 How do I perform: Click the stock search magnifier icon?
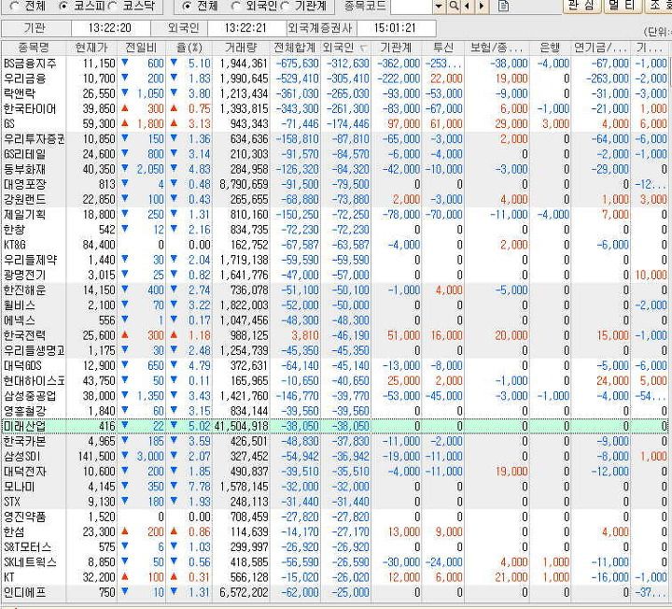454,6
